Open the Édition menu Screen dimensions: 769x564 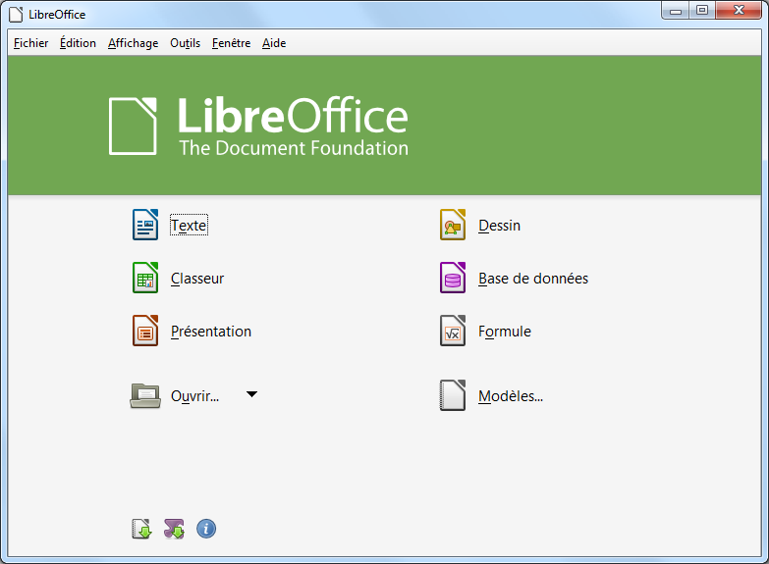pos(78,43)
